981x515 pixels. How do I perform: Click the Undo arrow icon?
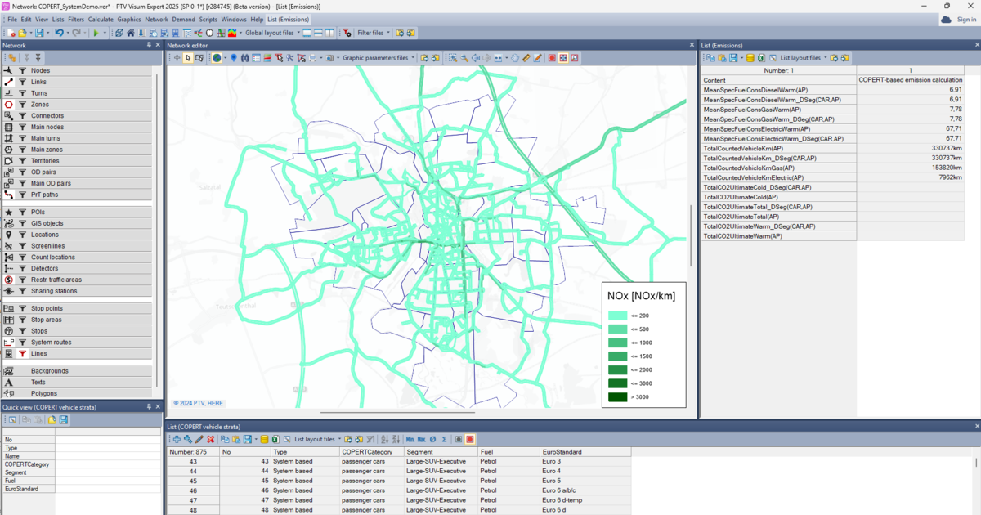(60, 33)
